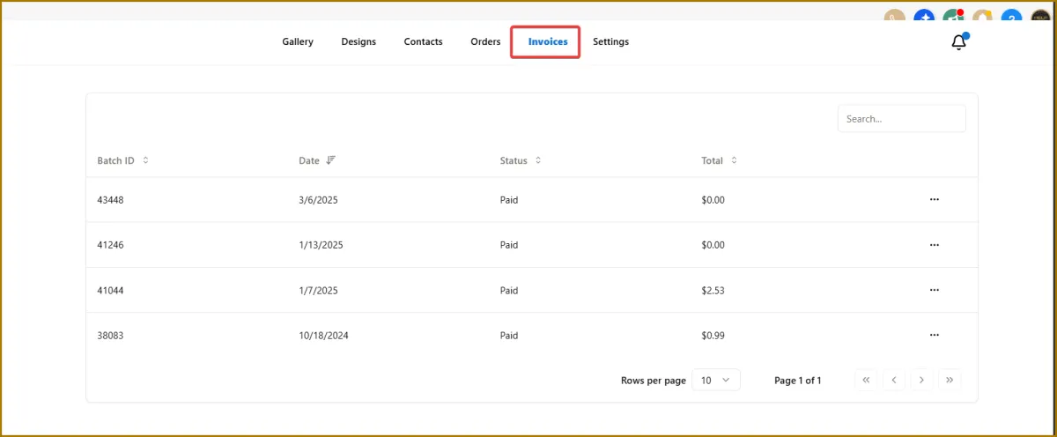1057x437 pixels.
Task: Jump to the first invoices page
Action: pyautogui.click(x=866, y=380)
